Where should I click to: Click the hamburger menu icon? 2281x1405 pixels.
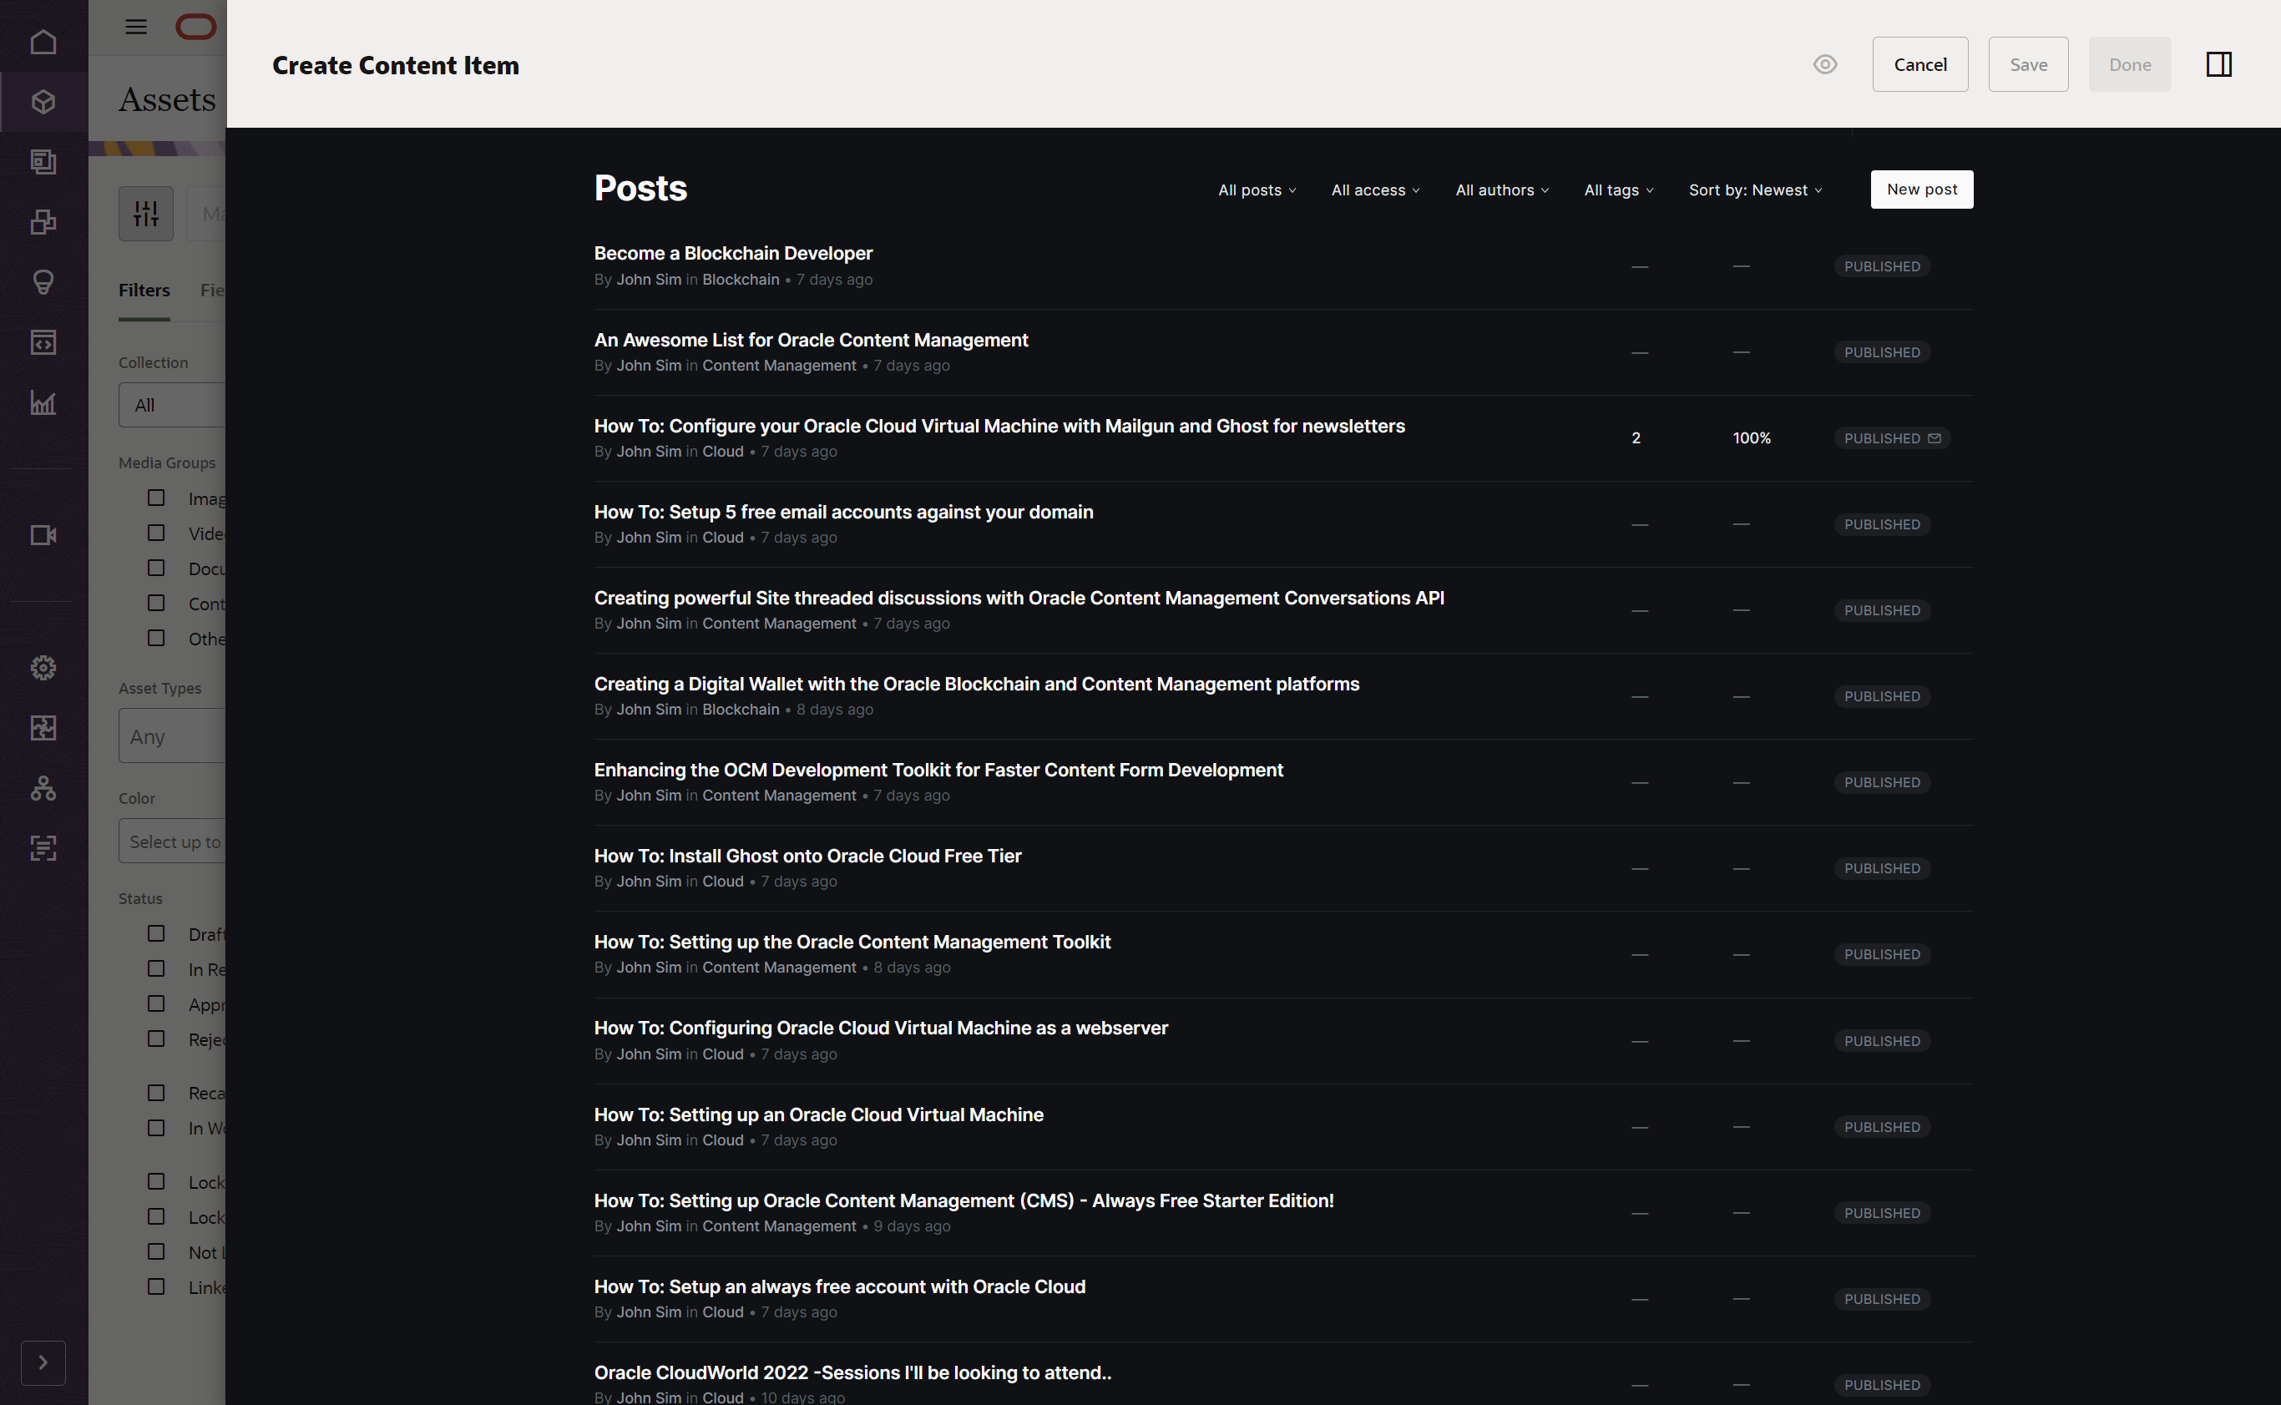(135, 27)
